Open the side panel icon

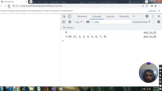point(152,6)
